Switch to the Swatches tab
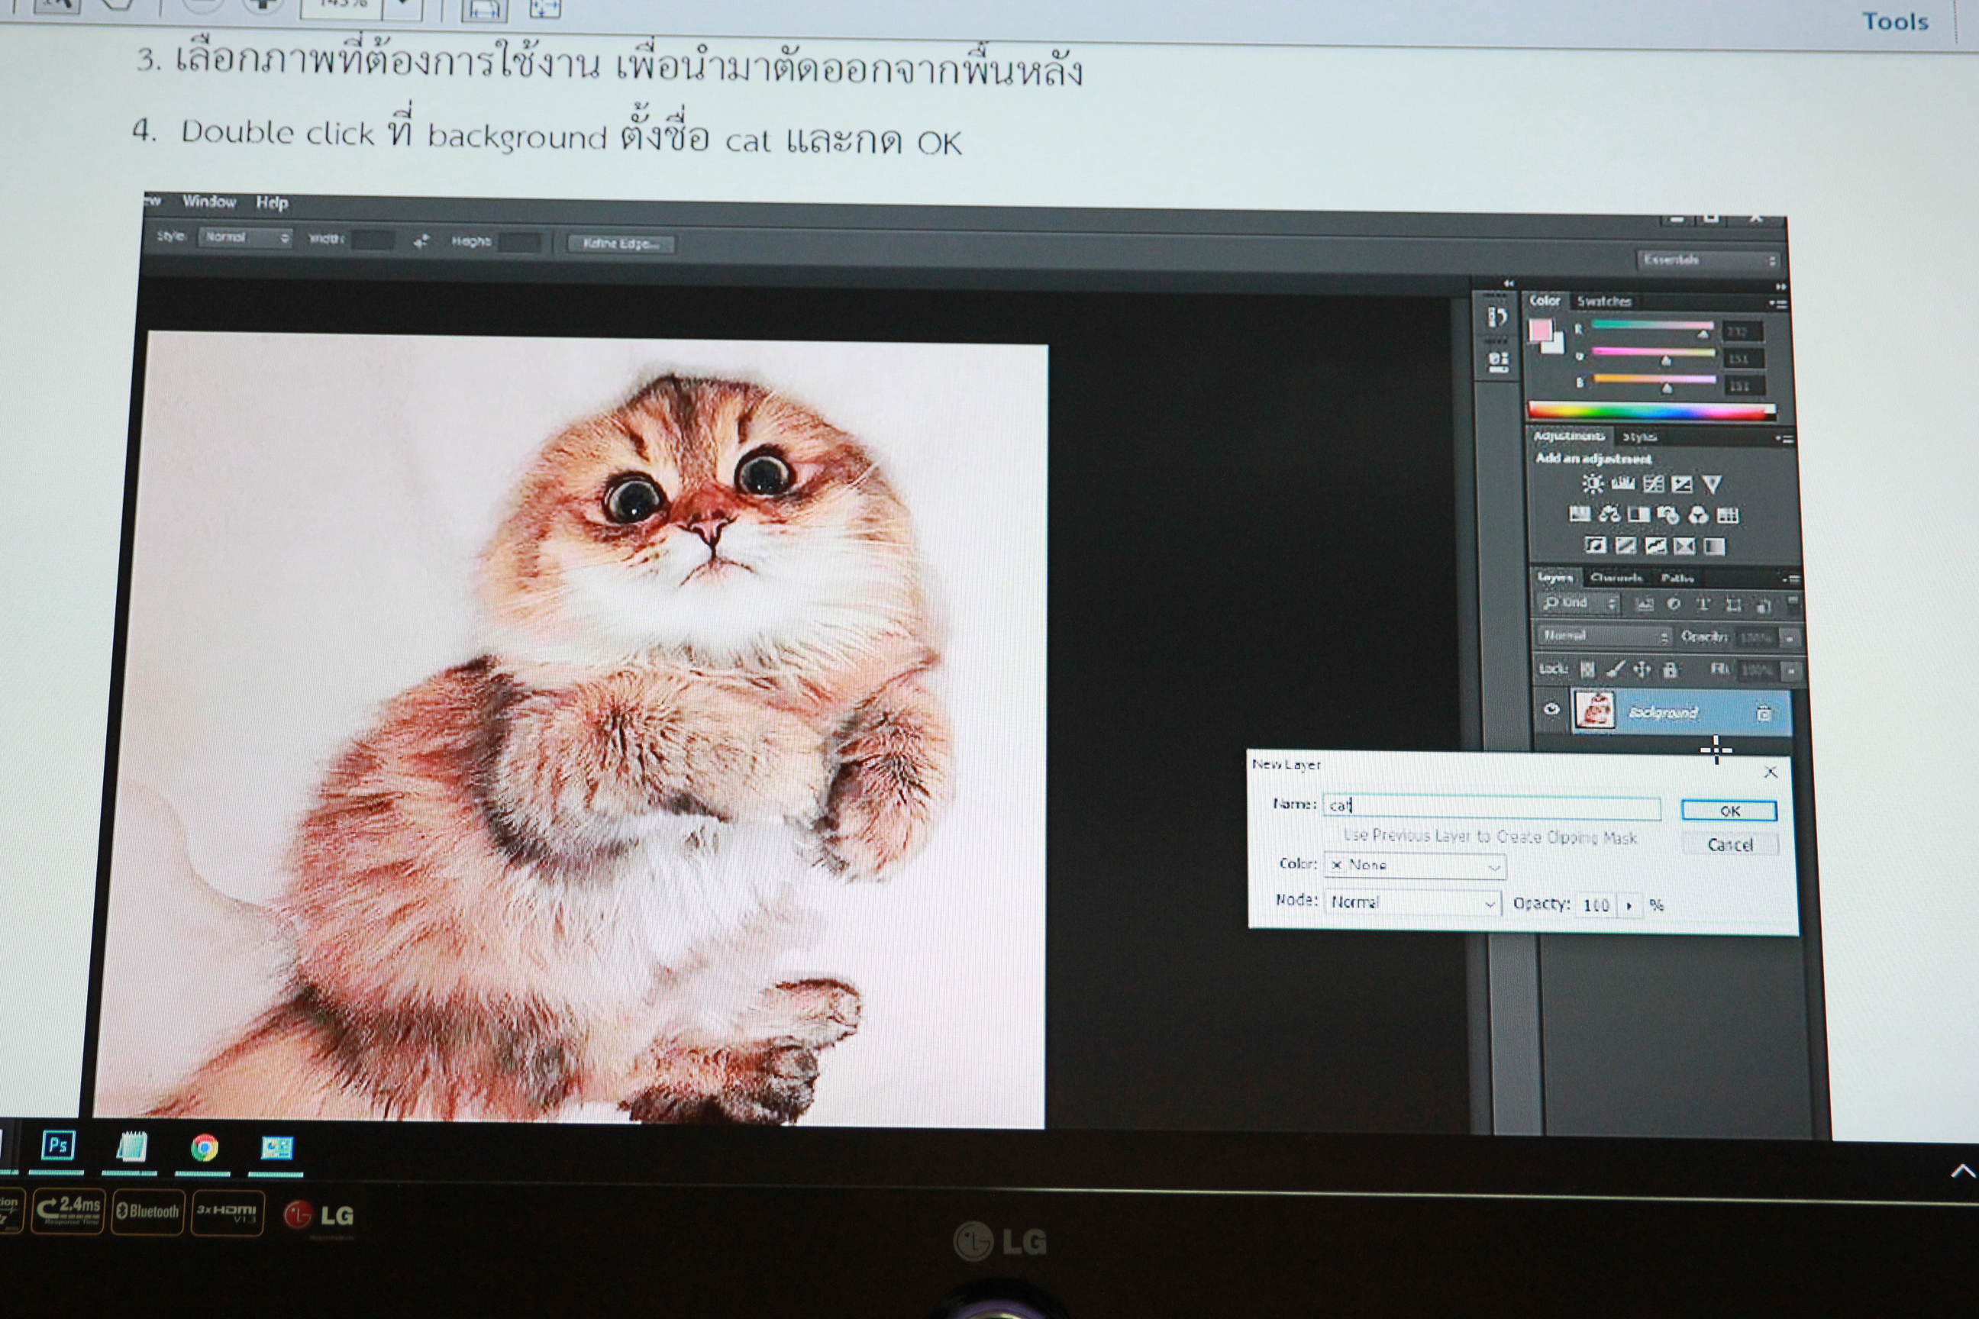 click(1603, 302)
